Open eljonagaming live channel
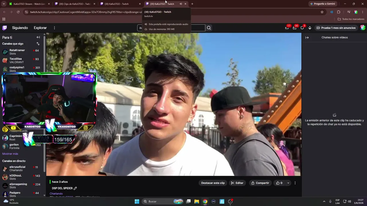Viewport: 367px width, 206px height. coord(22,186)
